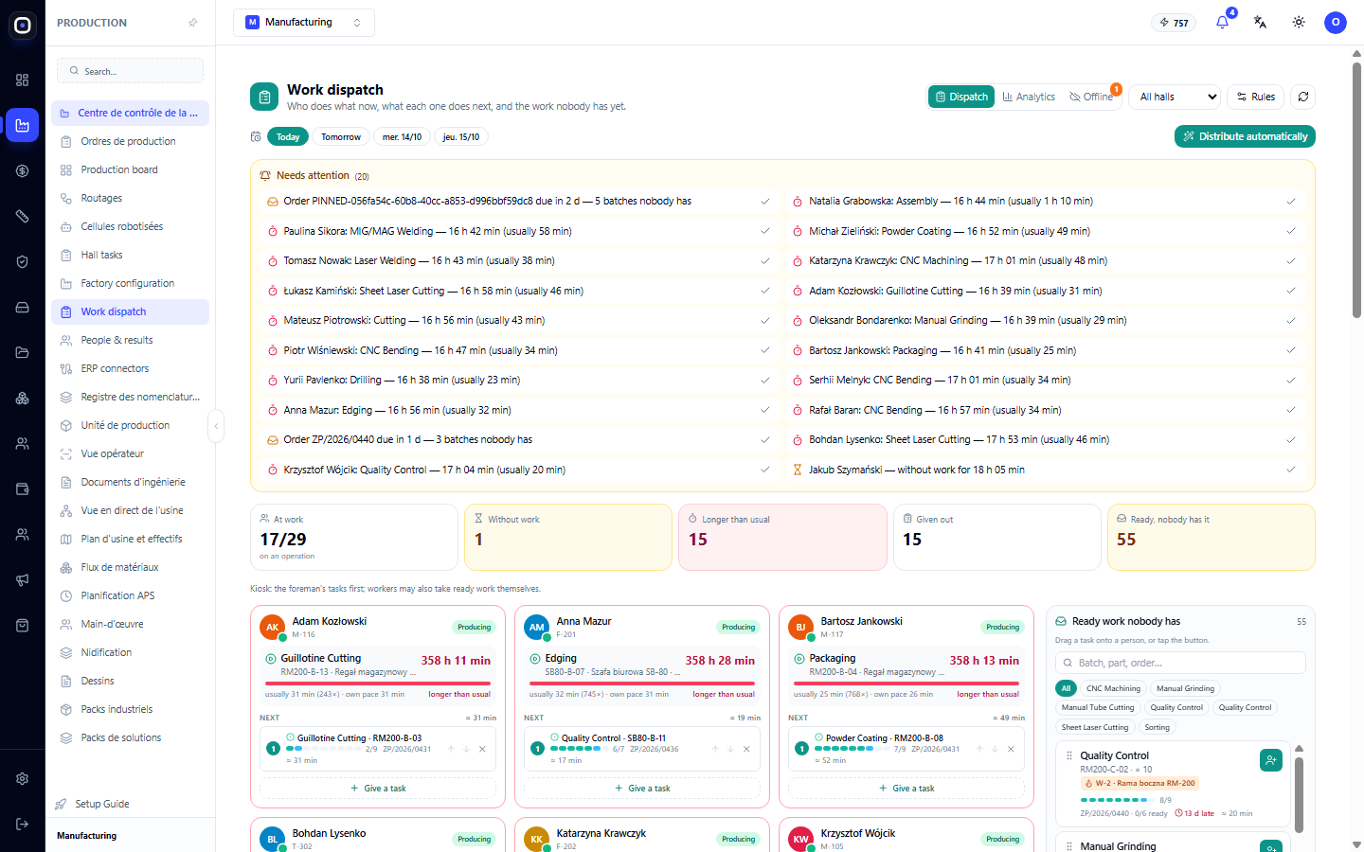Image resolution: width=1364 pixels, height=852 pixels.
Task: Open the Setup Guide link
Action: pos(93,804)
